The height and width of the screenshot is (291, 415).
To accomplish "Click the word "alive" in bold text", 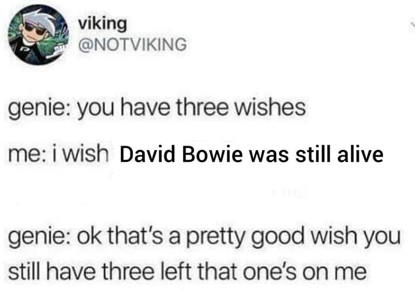I will tap(360, 155).
